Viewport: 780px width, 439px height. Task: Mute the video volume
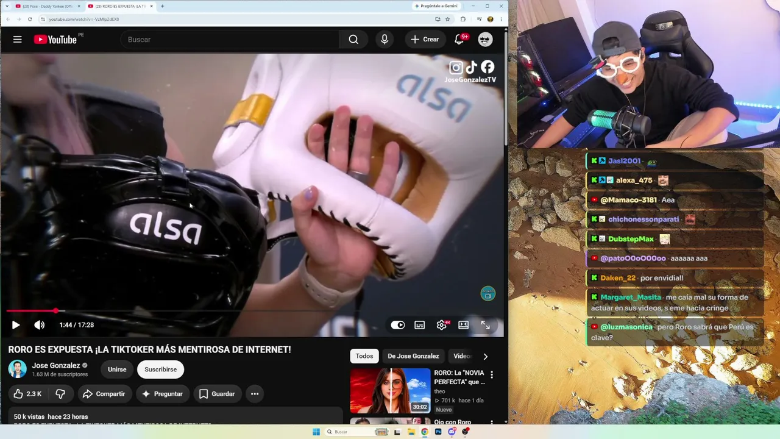[x=40, y=325]
